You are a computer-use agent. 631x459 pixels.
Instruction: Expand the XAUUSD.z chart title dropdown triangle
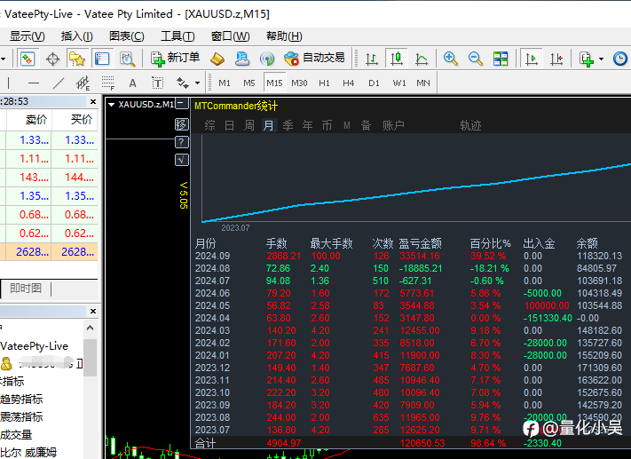[x=112, y=105]
